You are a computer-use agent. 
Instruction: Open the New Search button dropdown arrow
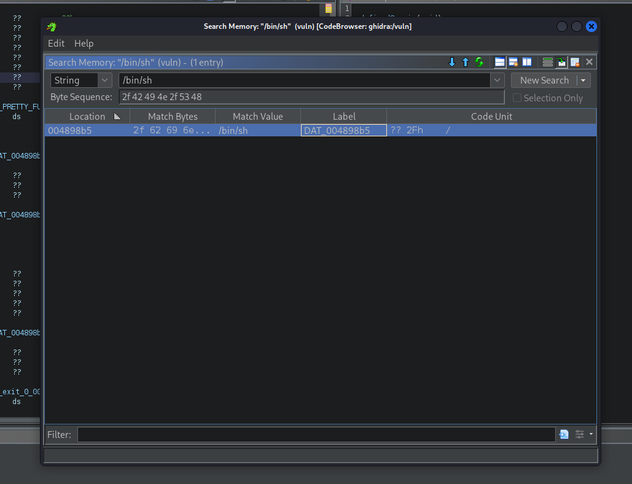(583, 80)
